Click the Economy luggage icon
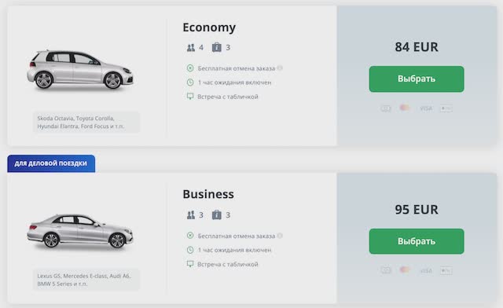 tap(217, 47)
